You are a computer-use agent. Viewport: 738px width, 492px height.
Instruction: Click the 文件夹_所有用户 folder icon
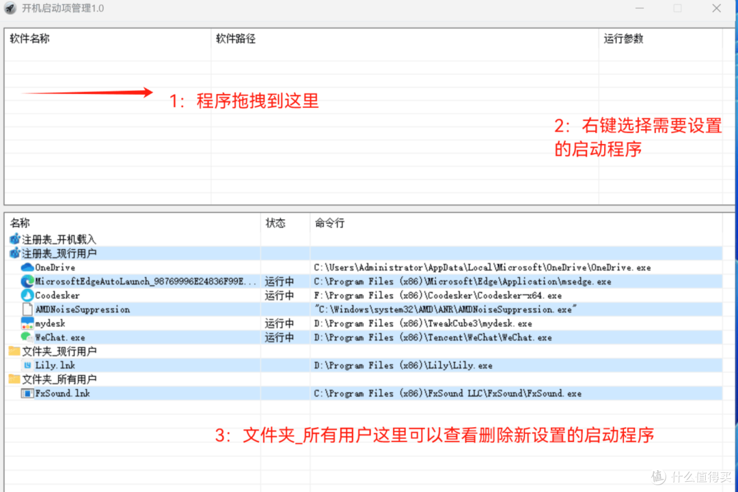click(x=14, y=379)
